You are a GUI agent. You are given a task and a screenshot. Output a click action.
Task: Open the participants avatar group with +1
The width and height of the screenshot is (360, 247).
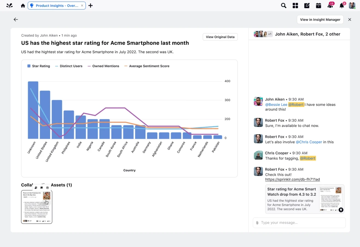pos(263,34)
